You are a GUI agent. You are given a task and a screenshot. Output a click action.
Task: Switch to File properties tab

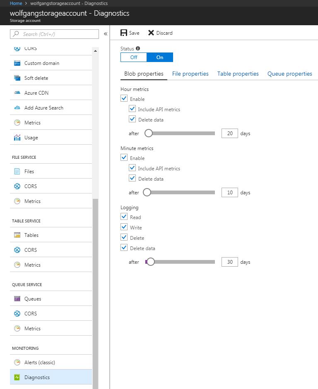pos(190,74)
